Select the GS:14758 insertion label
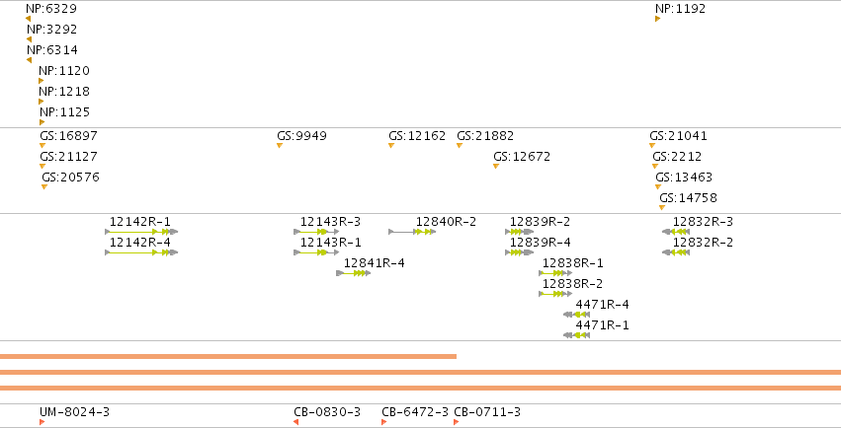The width and height of the screenshot is (841, 428). [x=689, y=198]
